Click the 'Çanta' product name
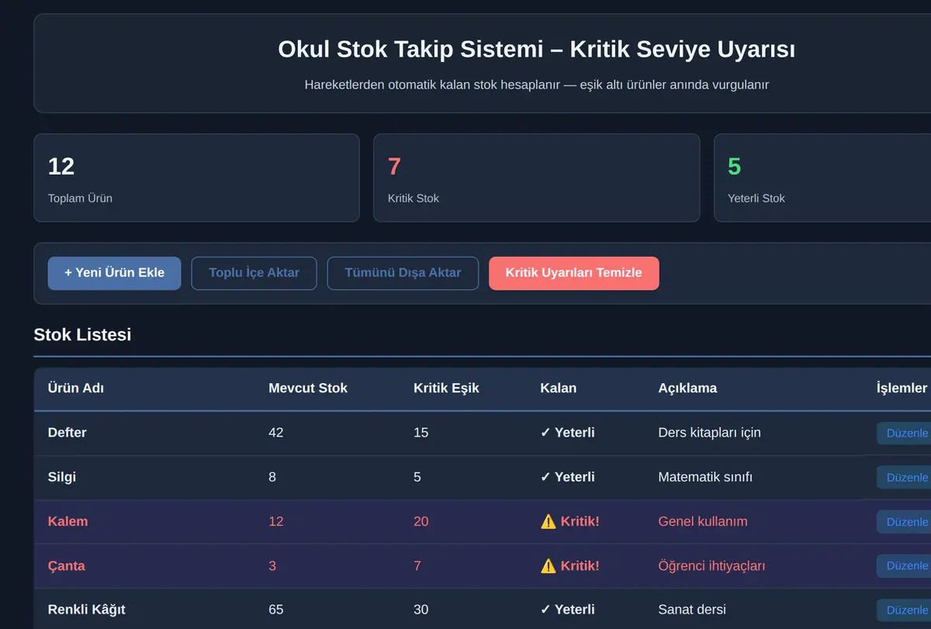The width and height of the screenshot is (931, 629). (x=67, y=565)
